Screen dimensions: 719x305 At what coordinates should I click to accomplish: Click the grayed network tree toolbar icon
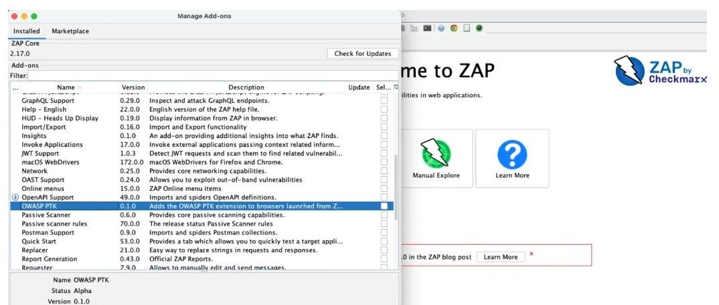click(x=414, y=28)
